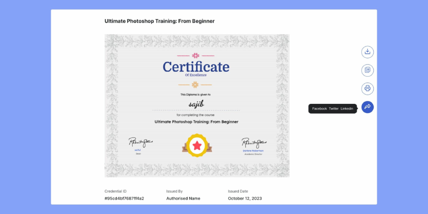Click the issued date October 12, 2023
428x214 pixels.
pos(245,199)
